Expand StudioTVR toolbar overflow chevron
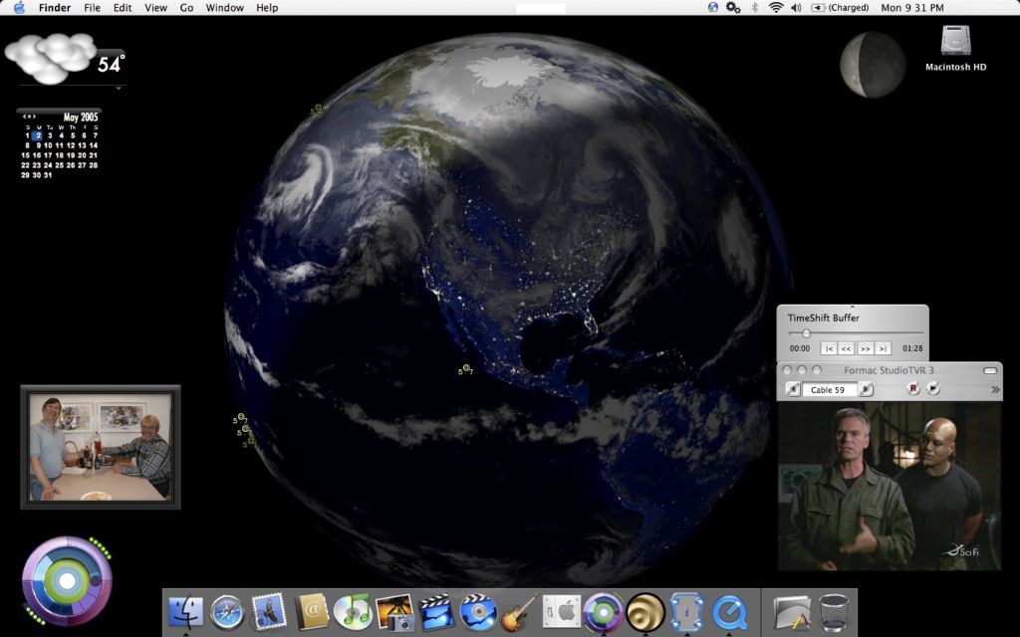The image size is (1020, 637). tap(994, 390)
